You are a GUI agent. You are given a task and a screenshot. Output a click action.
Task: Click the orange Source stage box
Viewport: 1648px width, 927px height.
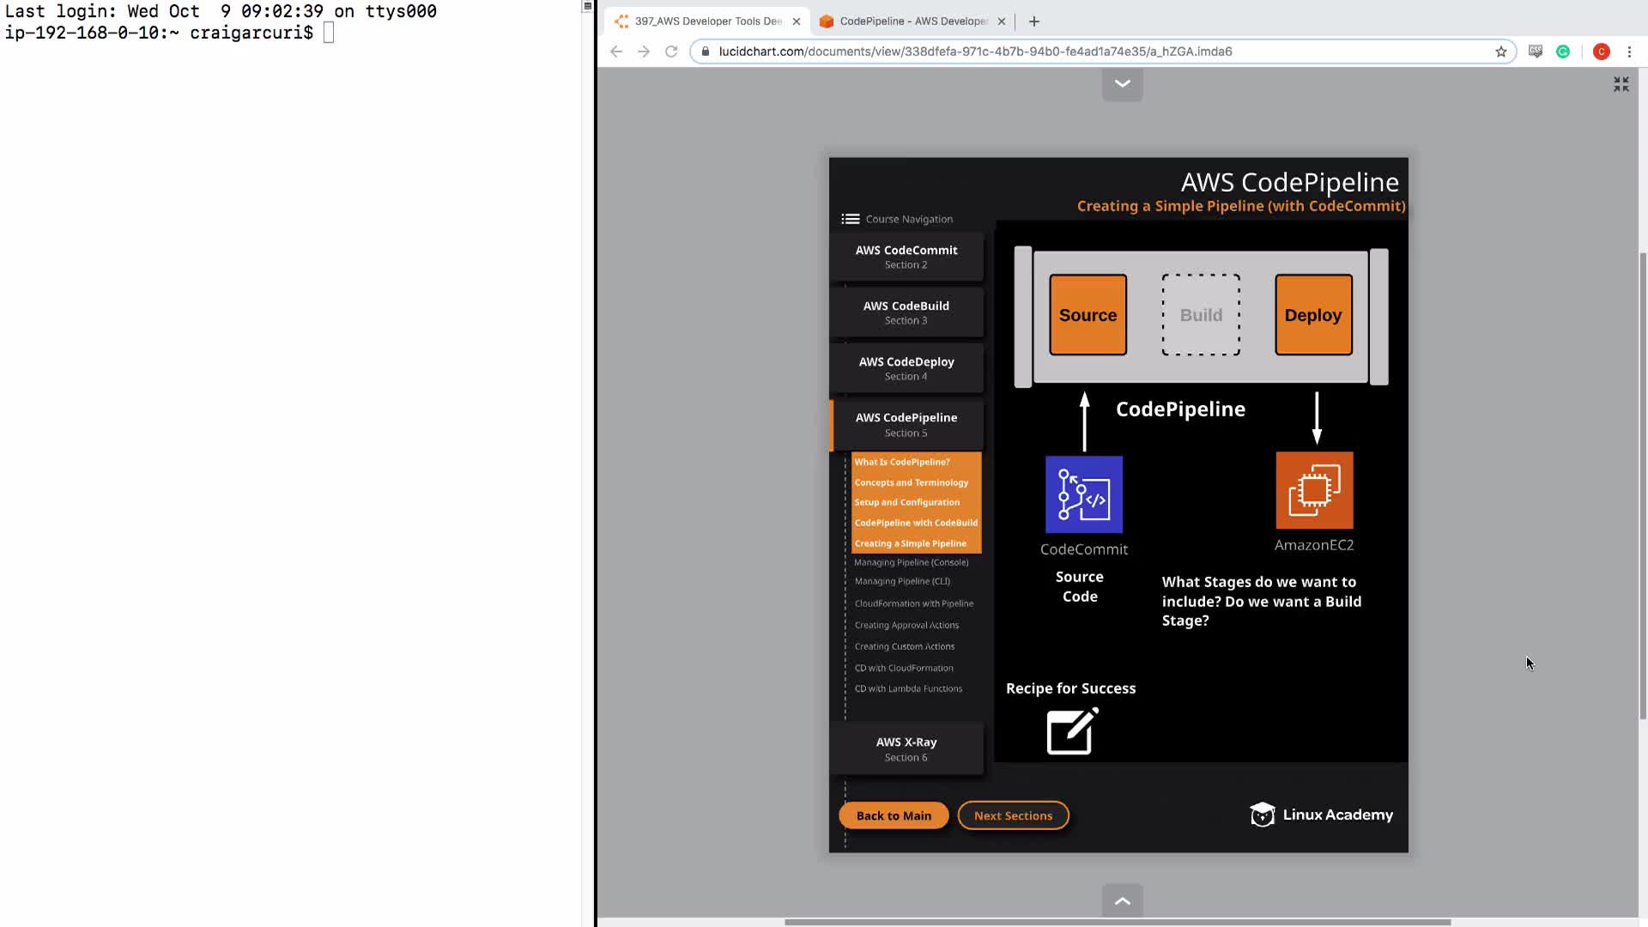[1088, 315]
